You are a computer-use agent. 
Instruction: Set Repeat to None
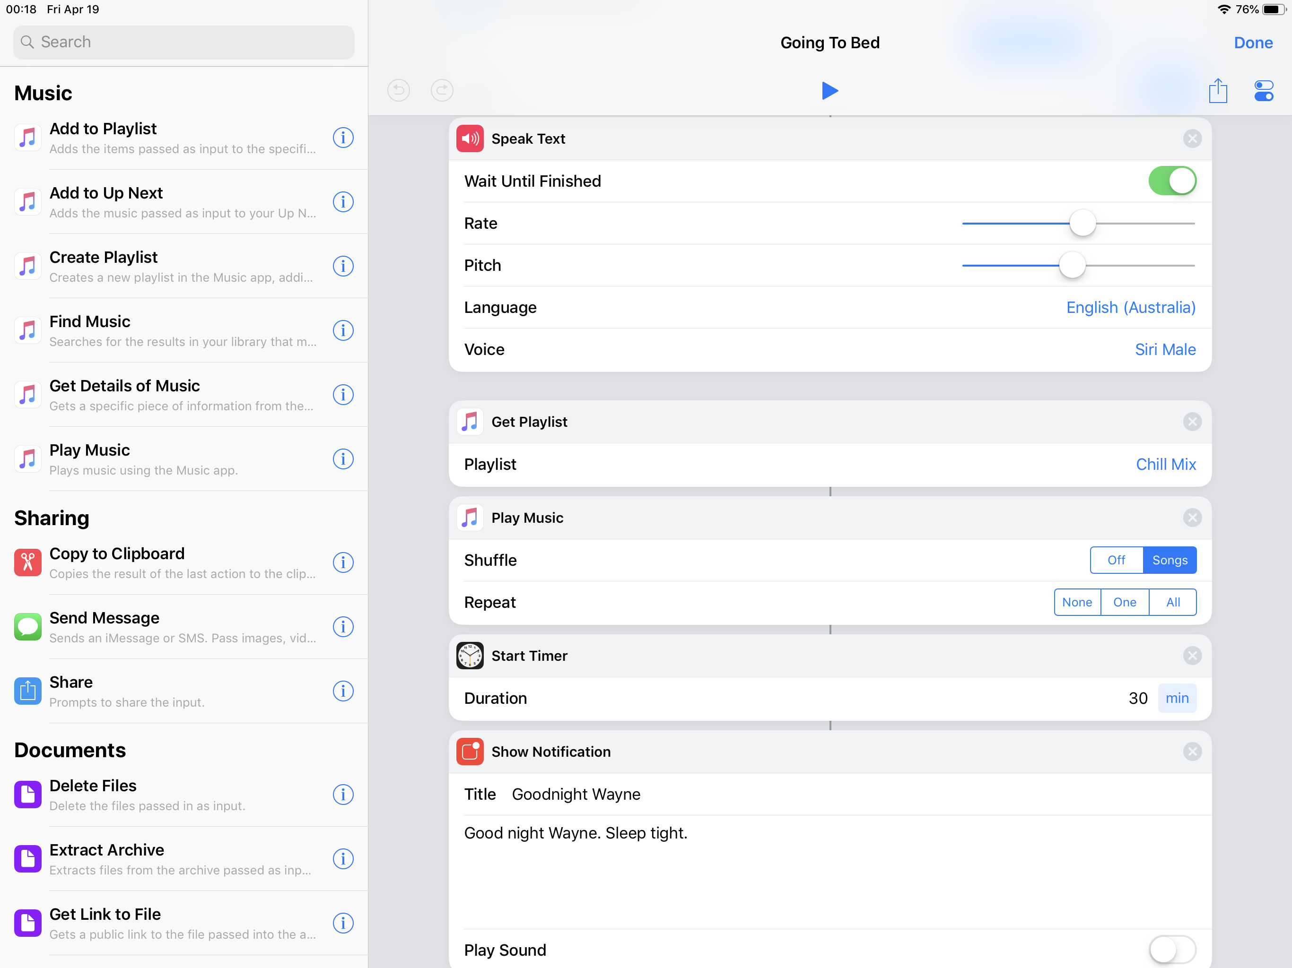click(x=1077, y=603)
